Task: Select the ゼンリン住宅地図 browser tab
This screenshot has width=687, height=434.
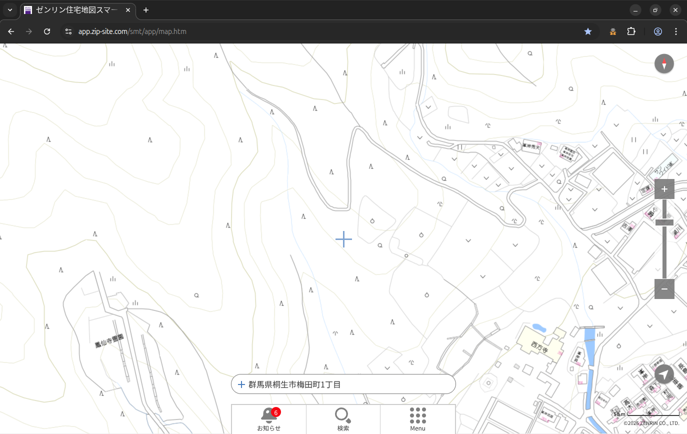Action: [x=77, y=10]
